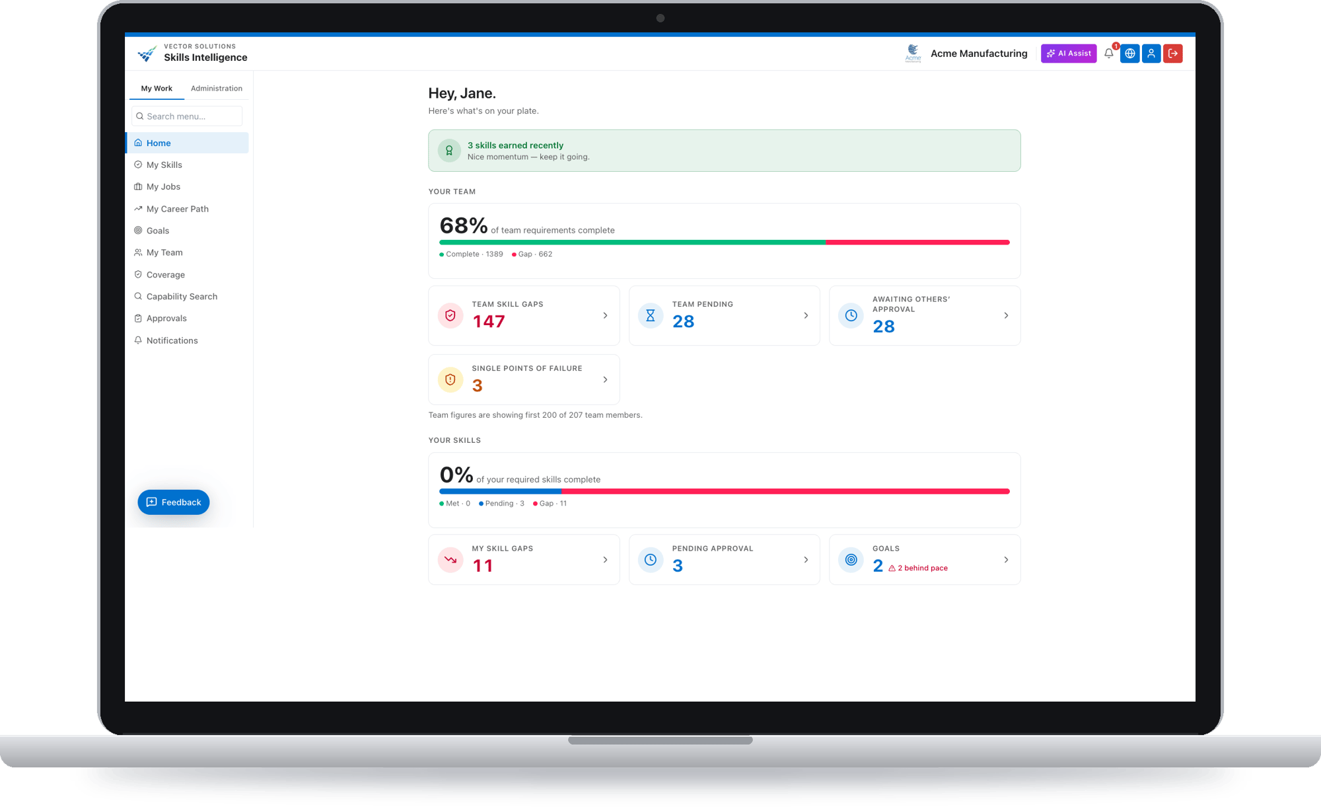This screenshot has height=807, width=1321.
Task: Expand Single Points of Failure chevron
Action: (x=605, y=379)
